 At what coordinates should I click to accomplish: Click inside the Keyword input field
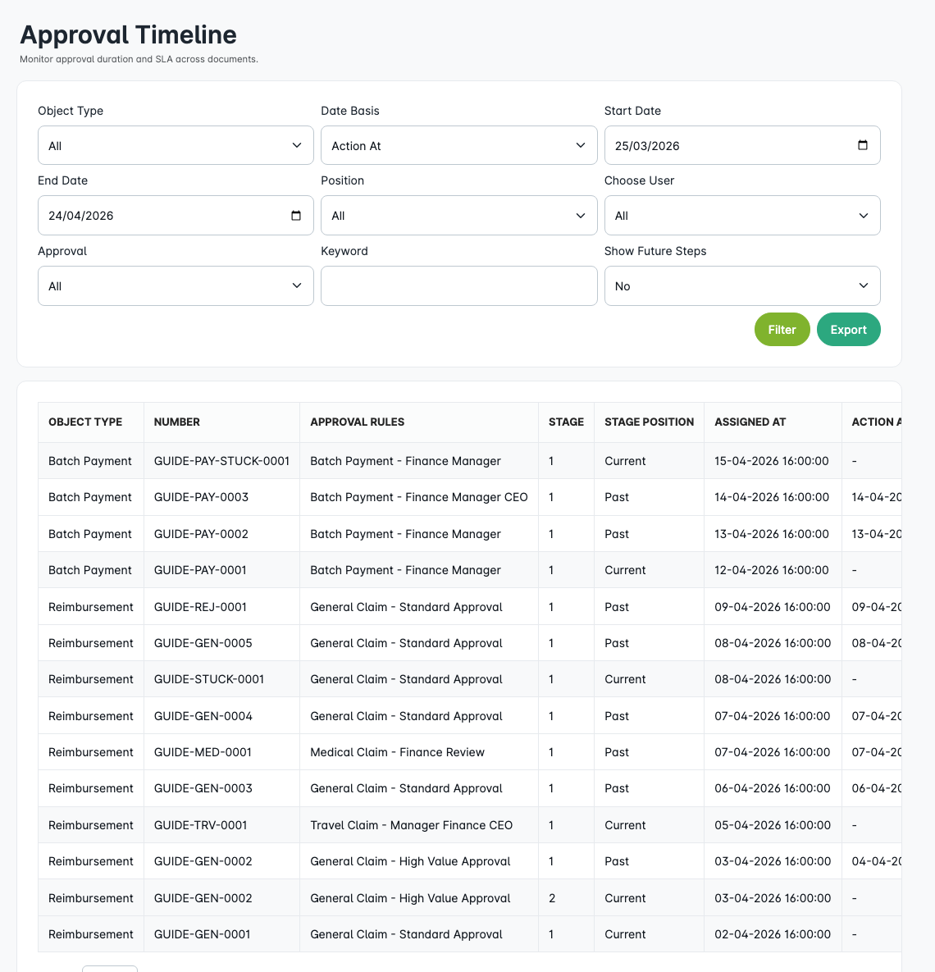(458, 285)
